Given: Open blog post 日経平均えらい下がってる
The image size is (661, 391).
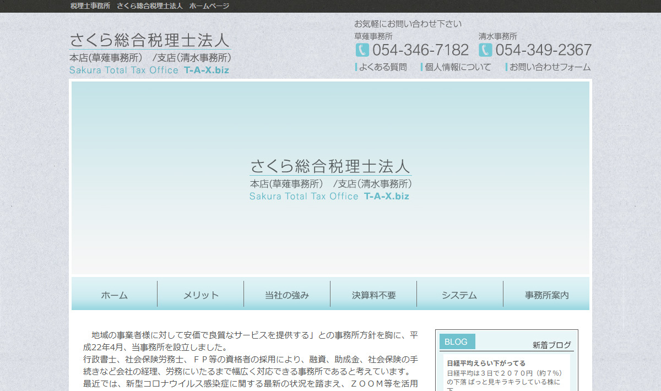Looking at the screenshot, I should coord(486,363).
